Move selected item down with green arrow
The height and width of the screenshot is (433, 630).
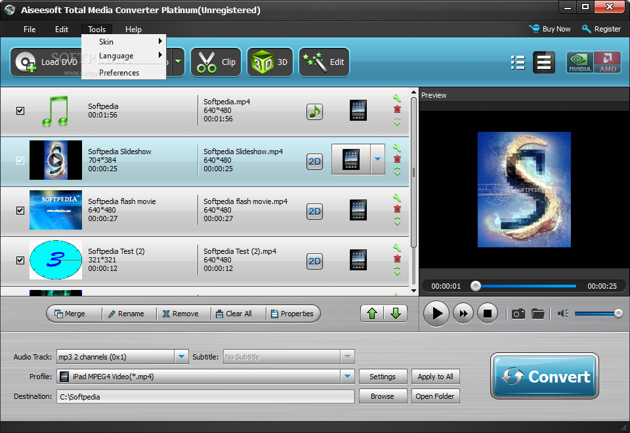pos(395,314)
